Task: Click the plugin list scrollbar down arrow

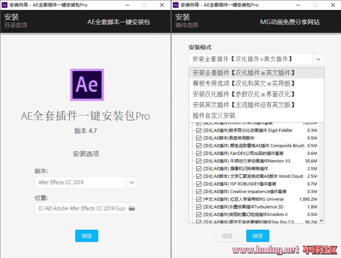Action: click(321, 220)
